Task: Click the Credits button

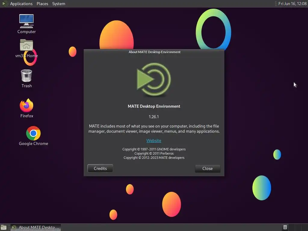Action: 100,168
